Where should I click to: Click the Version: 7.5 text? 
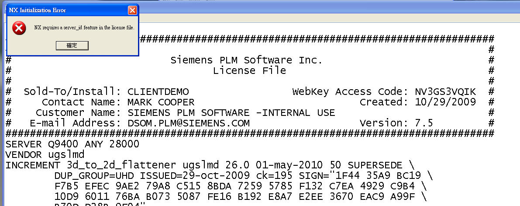tap(396, 124)
